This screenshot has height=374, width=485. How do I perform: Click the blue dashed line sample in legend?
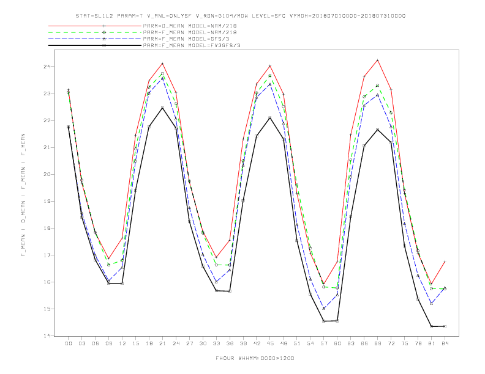click(95, 39)
